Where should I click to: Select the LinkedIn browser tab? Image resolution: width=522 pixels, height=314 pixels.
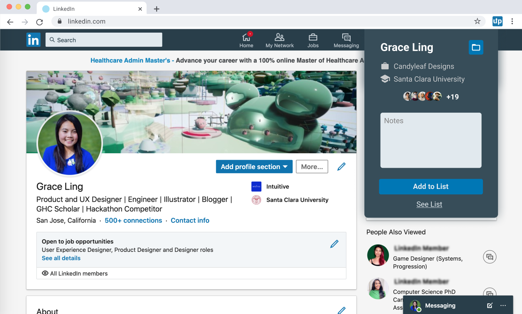coord(92,9)
